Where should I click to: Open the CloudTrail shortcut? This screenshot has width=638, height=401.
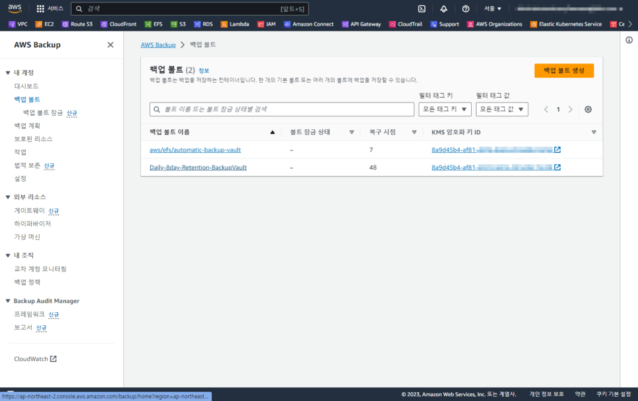click(406, 24)
